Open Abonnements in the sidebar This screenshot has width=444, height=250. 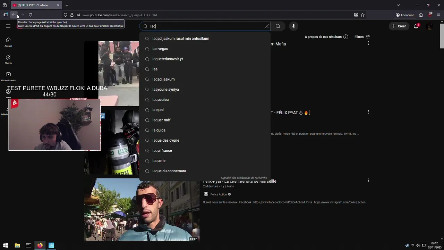(x=8, y=76)
